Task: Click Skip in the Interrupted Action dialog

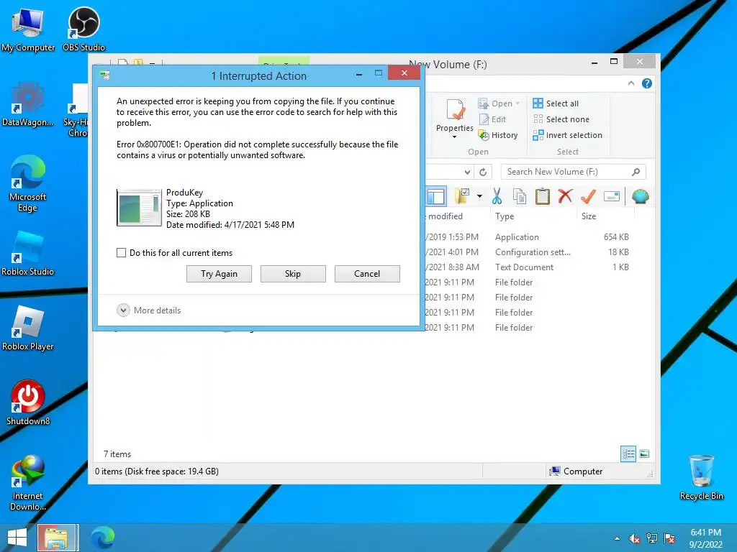Action: [x=293, y=274]
